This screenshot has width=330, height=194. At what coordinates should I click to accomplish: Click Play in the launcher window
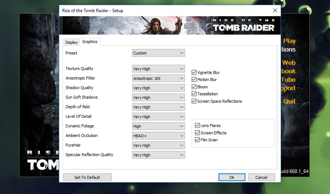[x=290, y=41]
